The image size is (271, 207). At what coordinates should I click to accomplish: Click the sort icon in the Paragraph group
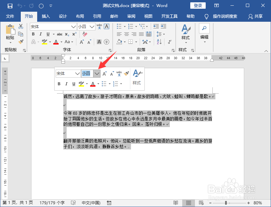point(159,41)
